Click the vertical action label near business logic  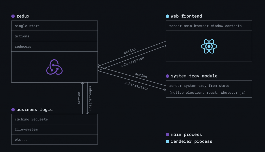tap(79, 98)
